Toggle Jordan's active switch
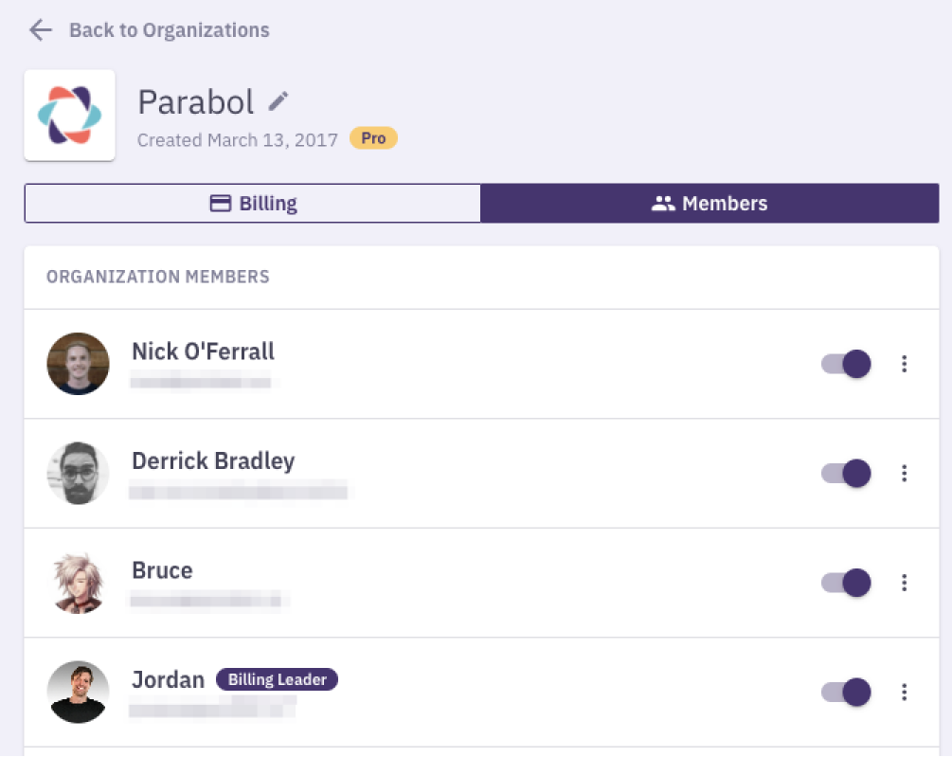The width and height of the screenshot is (952, 757). click(x=846, y=692)
